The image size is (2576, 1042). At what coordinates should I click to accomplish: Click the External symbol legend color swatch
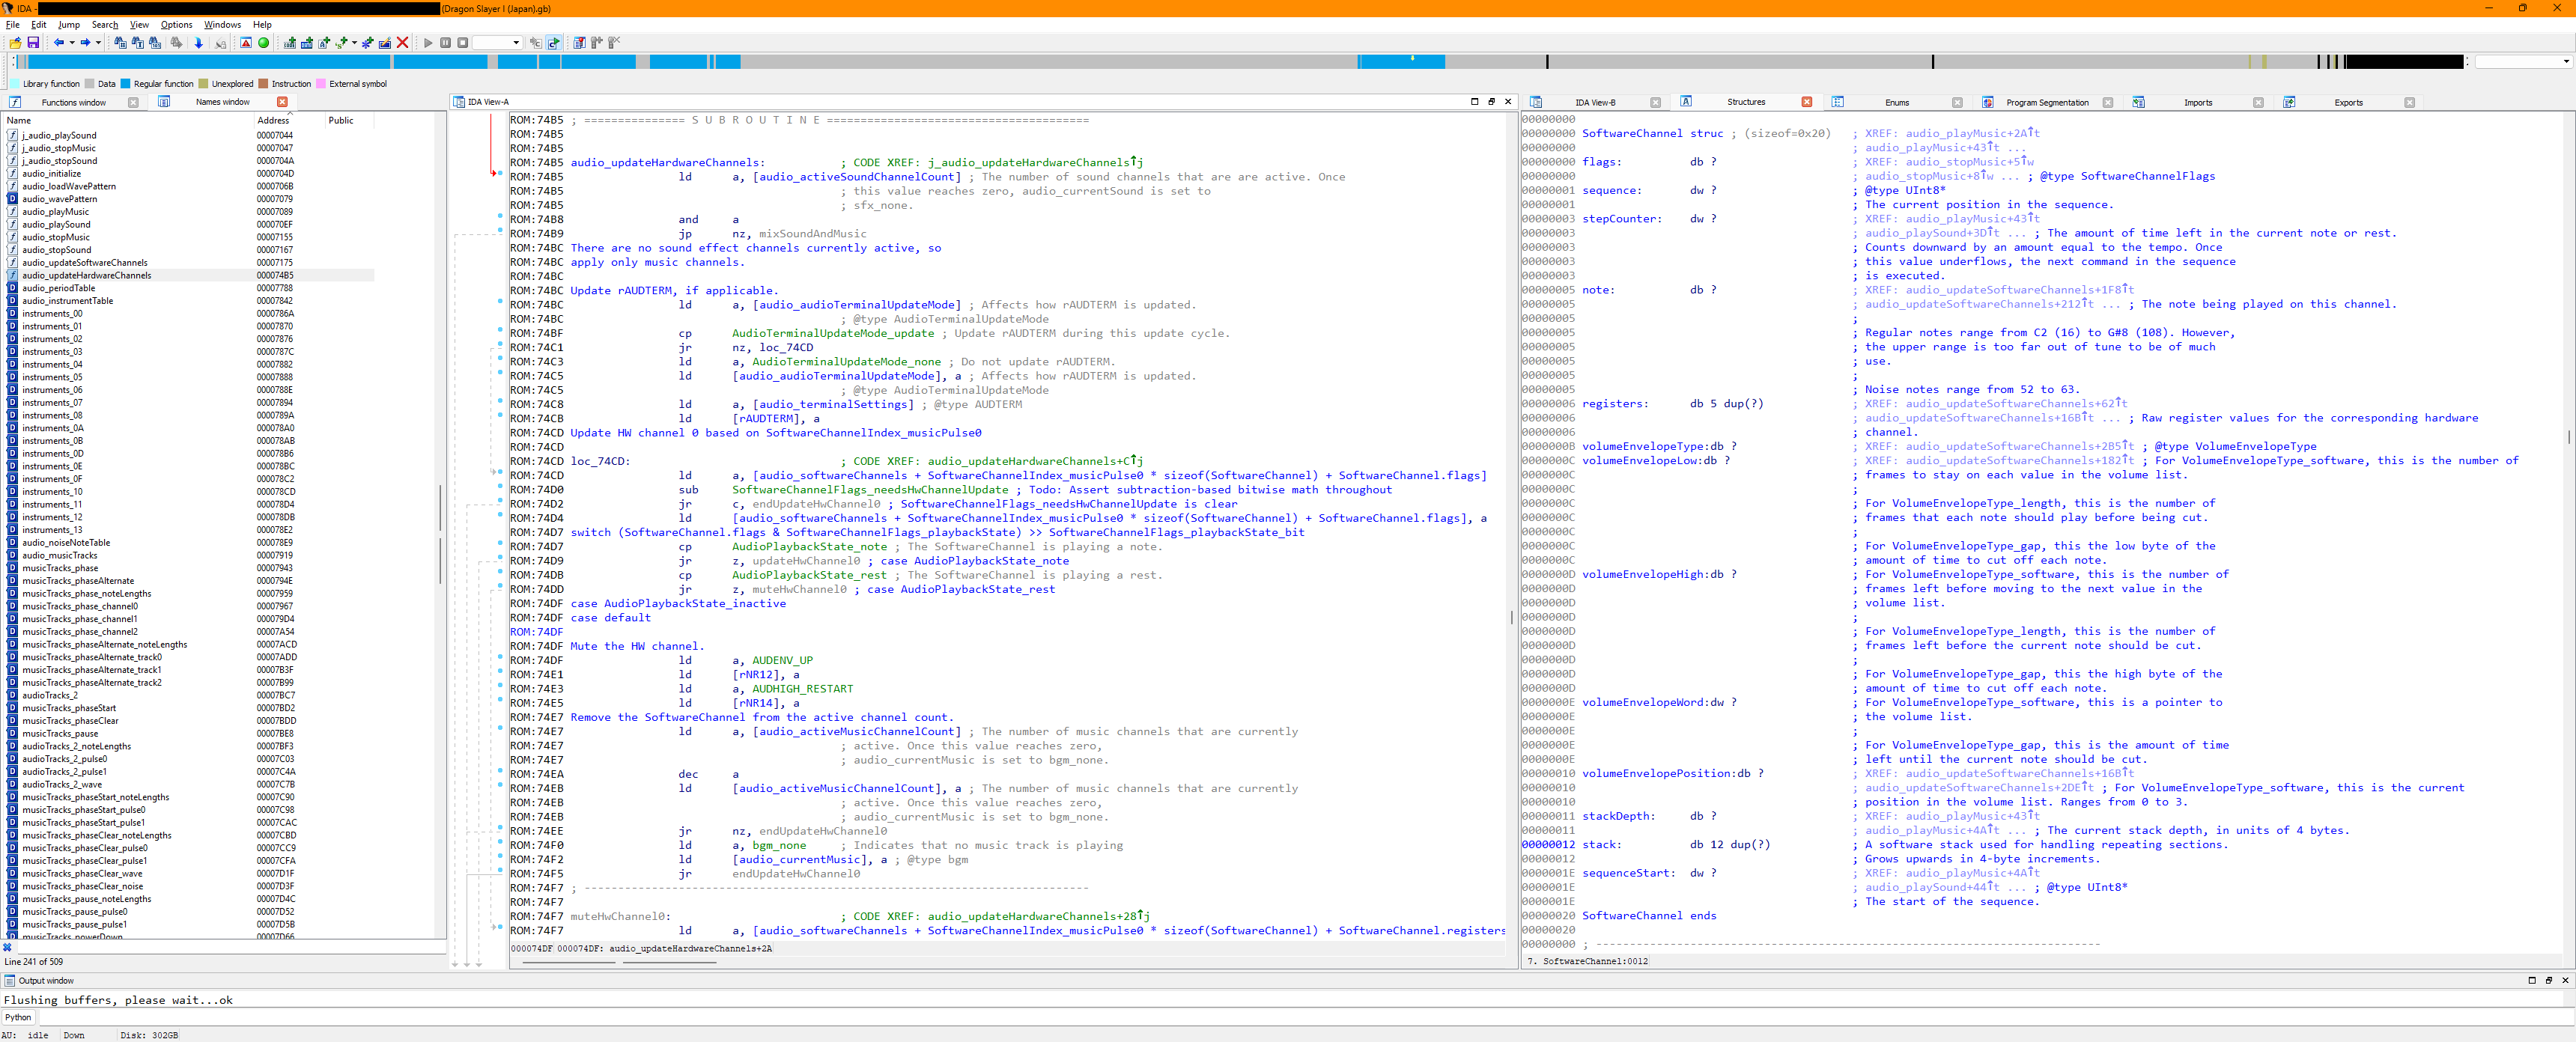[321, 84]
